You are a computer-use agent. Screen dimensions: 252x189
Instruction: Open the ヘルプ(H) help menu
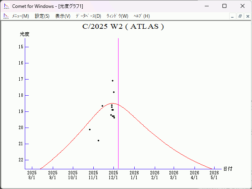click(142, 16)
